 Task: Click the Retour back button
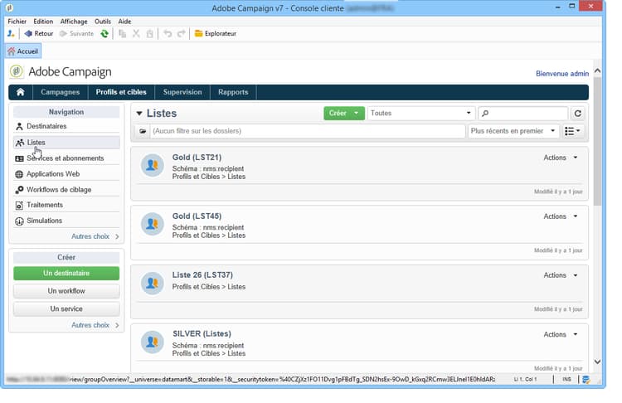click(39, 34)
